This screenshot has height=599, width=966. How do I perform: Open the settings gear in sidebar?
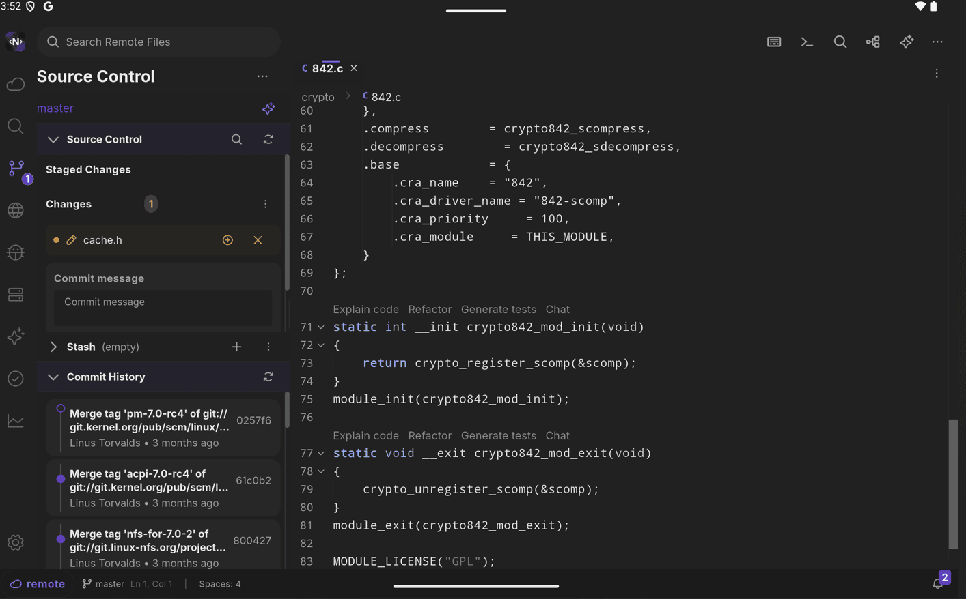click(x=16, y=542)
